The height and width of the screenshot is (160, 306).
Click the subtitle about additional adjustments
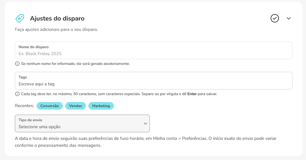56,29
